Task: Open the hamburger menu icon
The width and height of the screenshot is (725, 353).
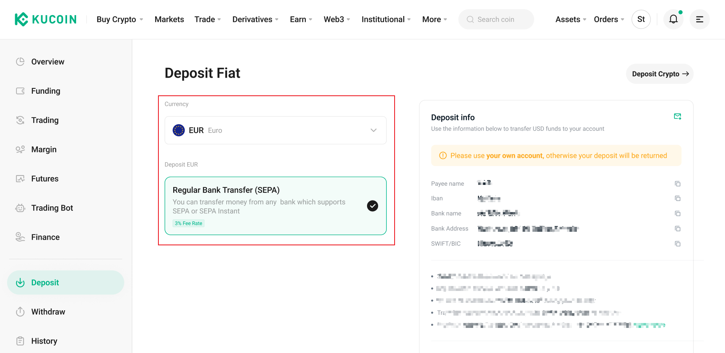Action: [x=699, y=19]
